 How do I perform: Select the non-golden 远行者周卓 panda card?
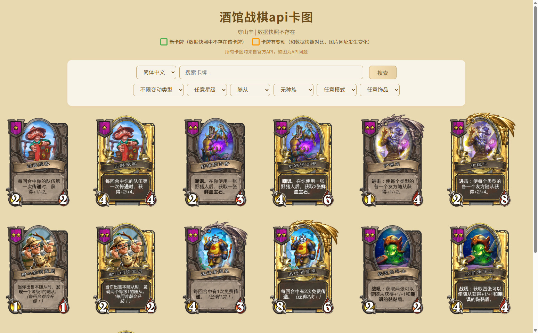click(215, 268)
